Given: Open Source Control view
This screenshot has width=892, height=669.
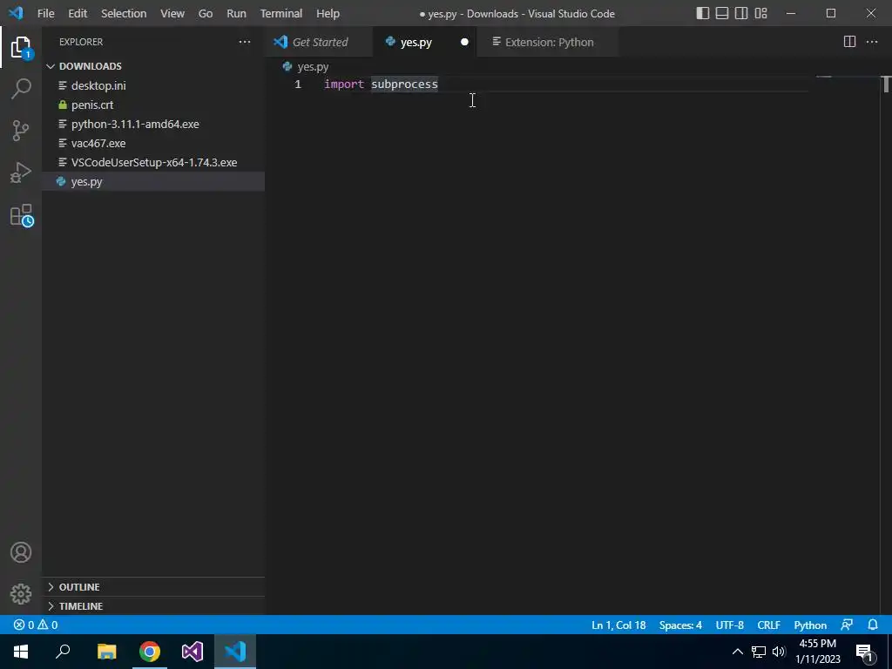Looking at the screenshot, I should pyautogui.click(x=21, y=131).
